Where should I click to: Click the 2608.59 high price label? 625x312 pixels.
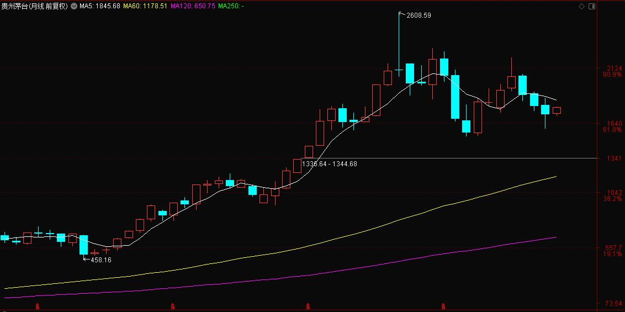pyautogui.click(x=419, y=15)
